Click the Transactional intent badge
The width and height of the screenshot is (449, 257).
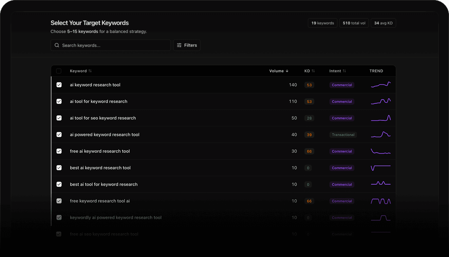pyautogui.click(x=343, y=135)
